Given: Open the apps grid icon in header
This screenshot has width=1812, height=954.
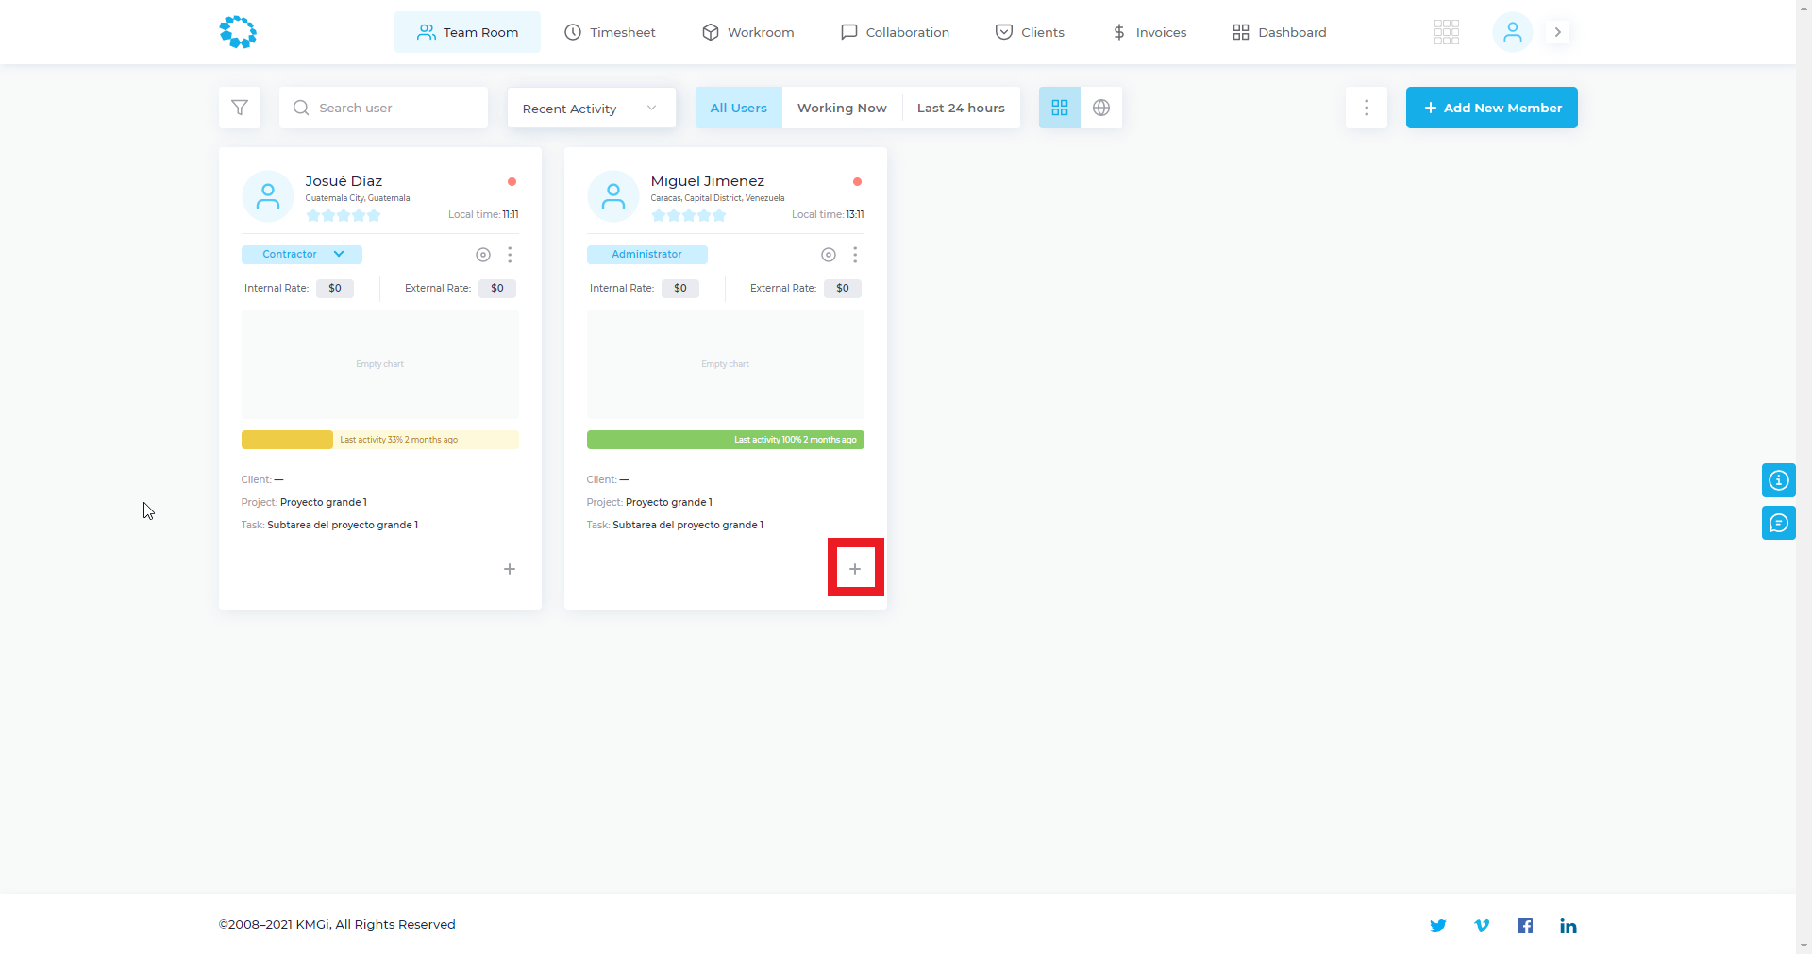Looking at the screenshot, I should (1446, 32).
